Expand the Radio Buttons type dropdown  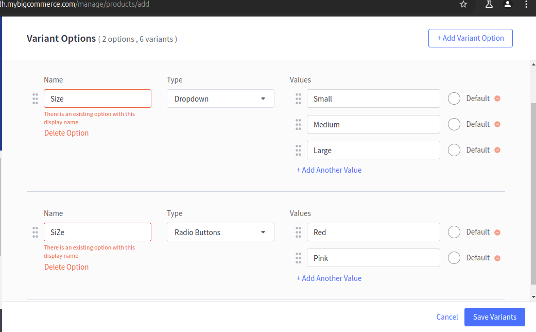click(x=220, y=232)
